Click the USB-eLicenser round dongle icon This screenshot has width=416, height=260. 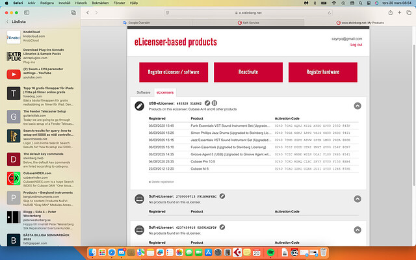[139, 106]
